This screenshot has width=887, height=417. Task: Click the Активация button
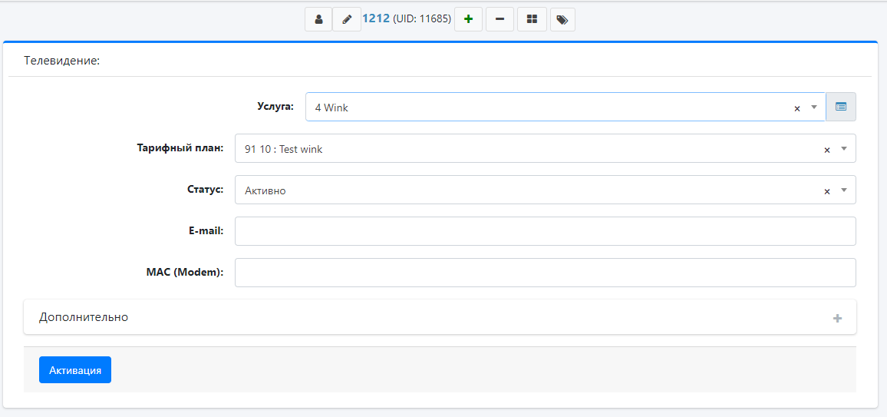pos(75,370)
